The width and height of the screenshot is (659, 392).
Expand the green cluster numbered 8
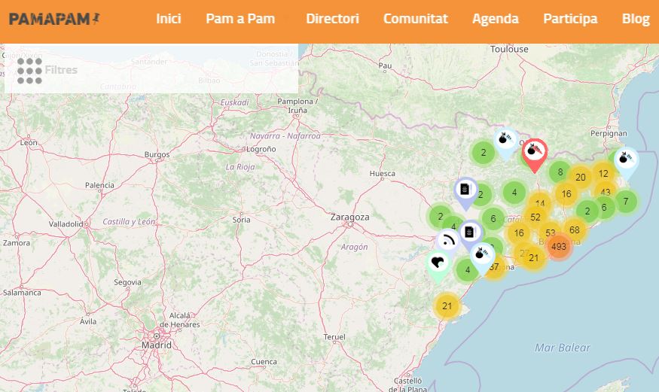[x=560, y=172]
